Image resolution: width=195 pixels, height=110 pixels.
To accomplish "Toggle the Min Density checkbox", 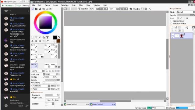I will tap(44, 82).
